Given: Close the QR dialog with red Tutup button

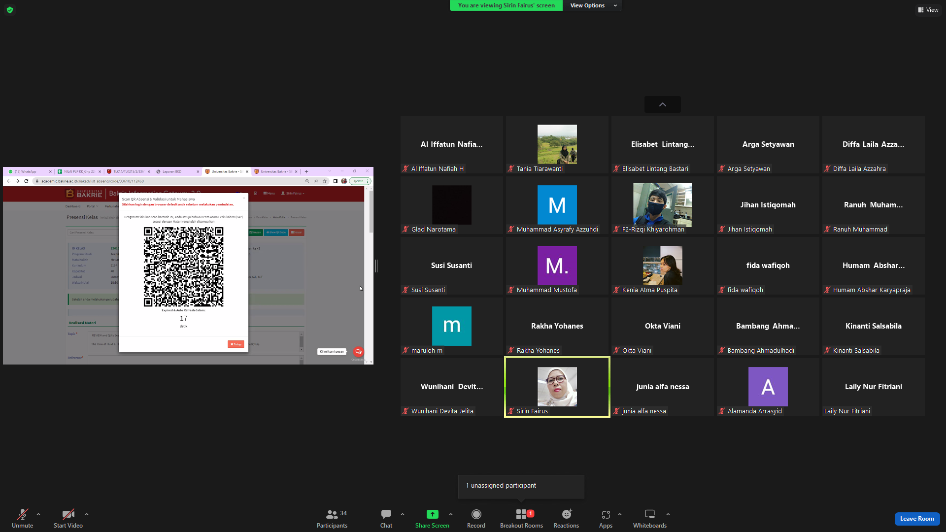Looking at the screenshot, I should click(236, 344).
